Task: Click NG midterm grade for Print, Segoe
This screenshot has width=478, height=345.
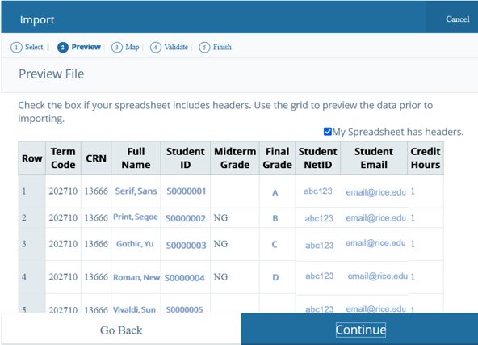Action: click(x=220, y=217)
